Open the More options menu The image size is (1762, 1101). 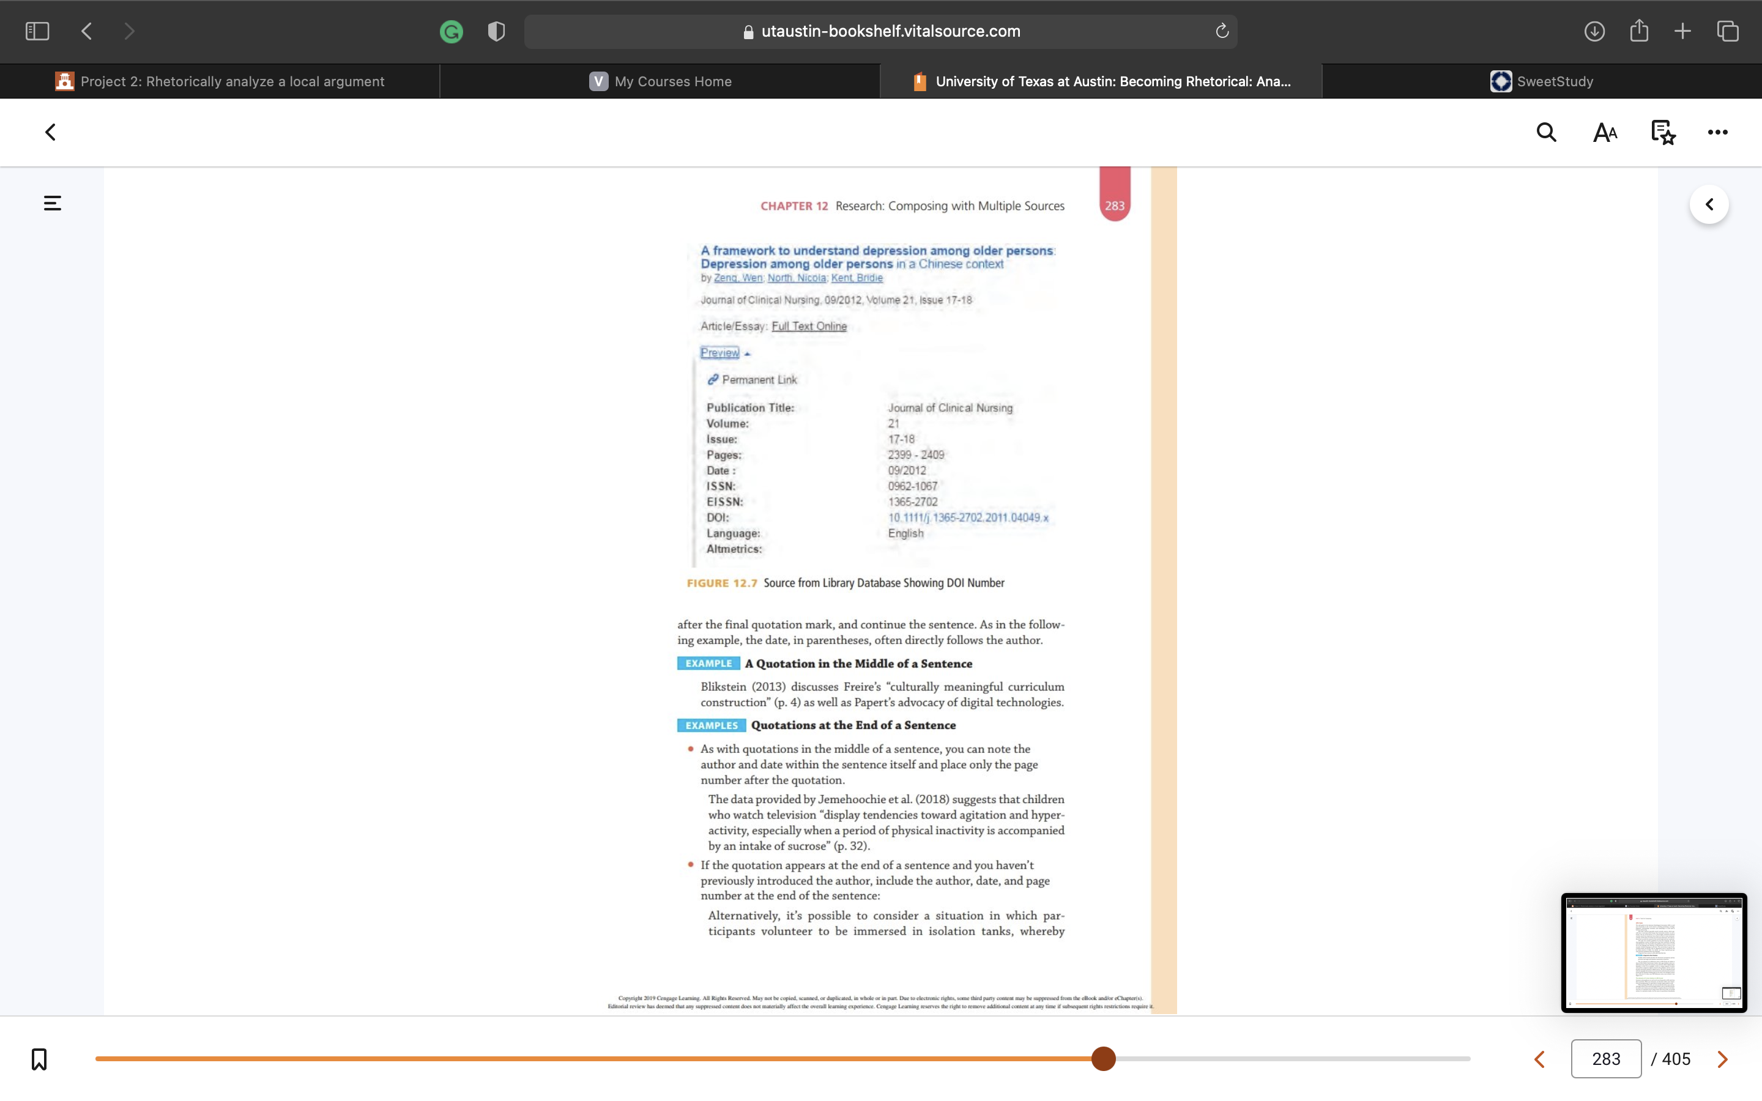point(1717,133)
